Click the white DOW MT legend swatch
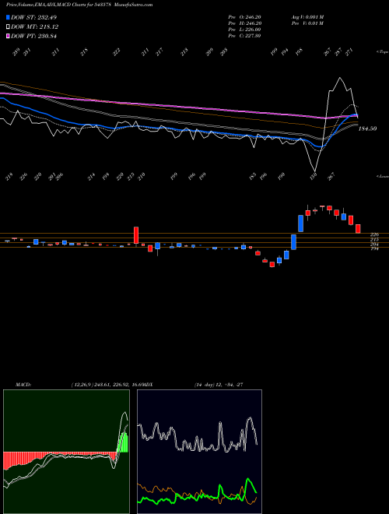 [9, 26]
